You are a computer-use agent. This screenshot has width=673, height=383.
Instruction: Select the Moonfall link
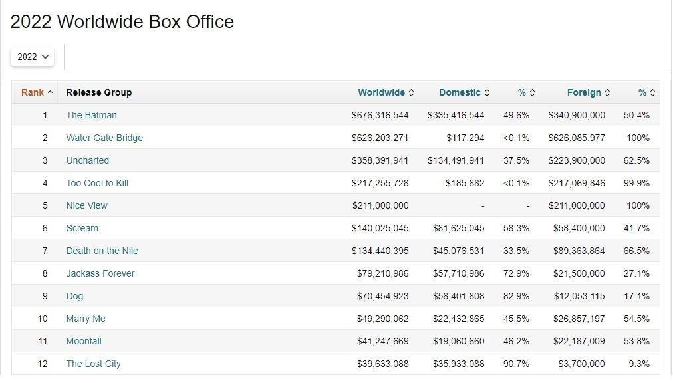[84, 341]
